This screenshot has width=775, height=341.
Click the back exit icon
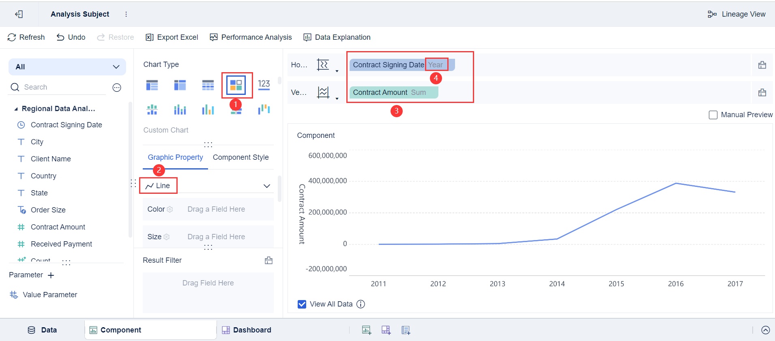(x=19, y=14)
